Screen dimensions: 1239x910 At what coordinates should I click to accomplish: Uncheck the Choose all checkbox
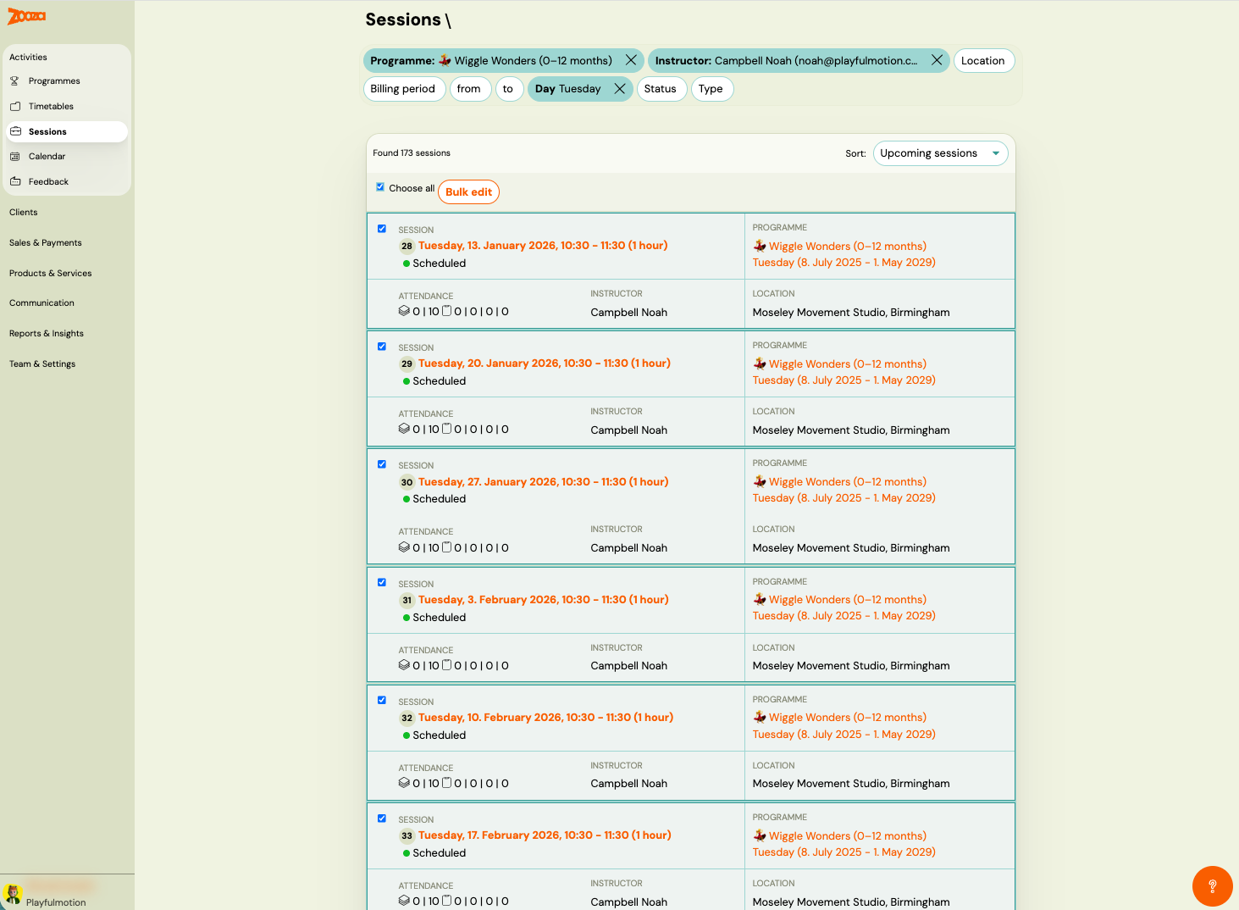click(380, 187)
